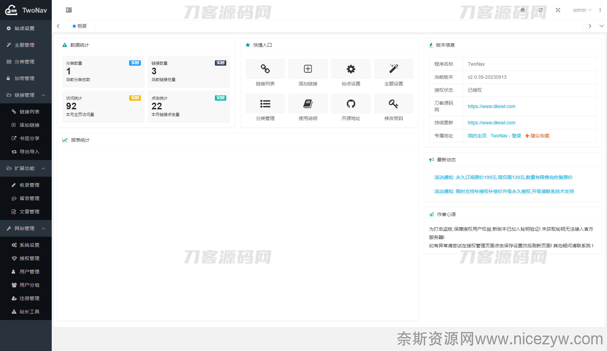
Task: Toggle the sidebar collapse icon
Action: click(x=69, y=10)
